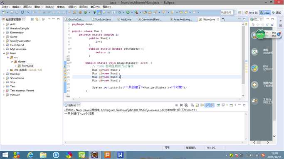
Task: Open File Explorer from the taskbar
Action: point(43,155)
